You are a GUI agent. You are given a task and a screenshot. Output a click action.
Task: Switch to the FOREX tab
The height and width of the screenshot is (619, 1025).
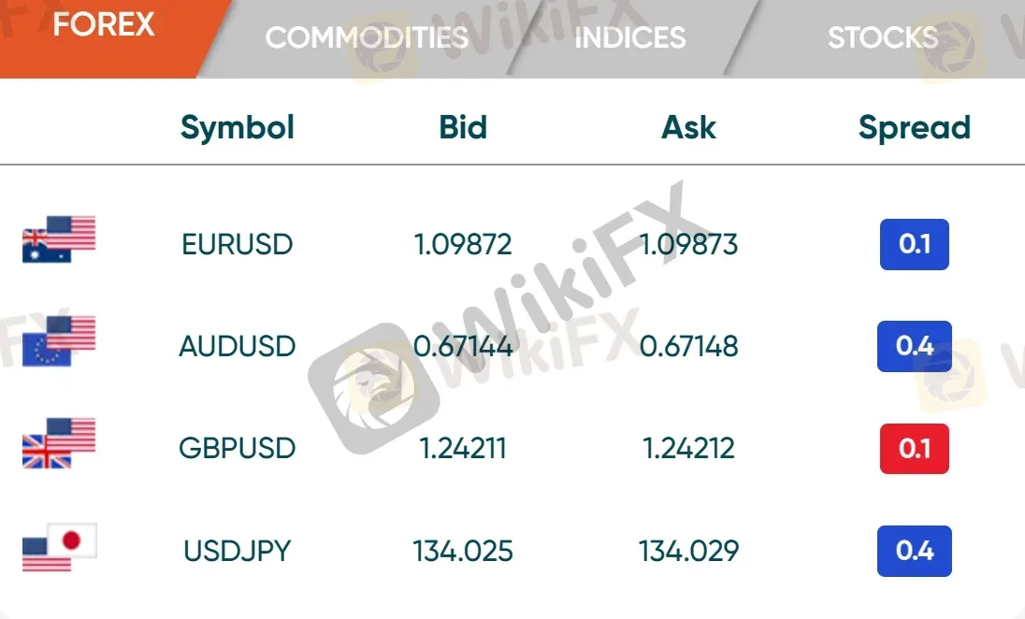103,26
